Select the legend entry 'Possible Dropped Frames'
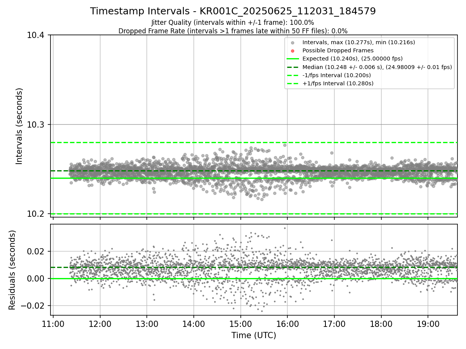The height and width of the screenshot is (349, 466). click(x=338, y=50)
